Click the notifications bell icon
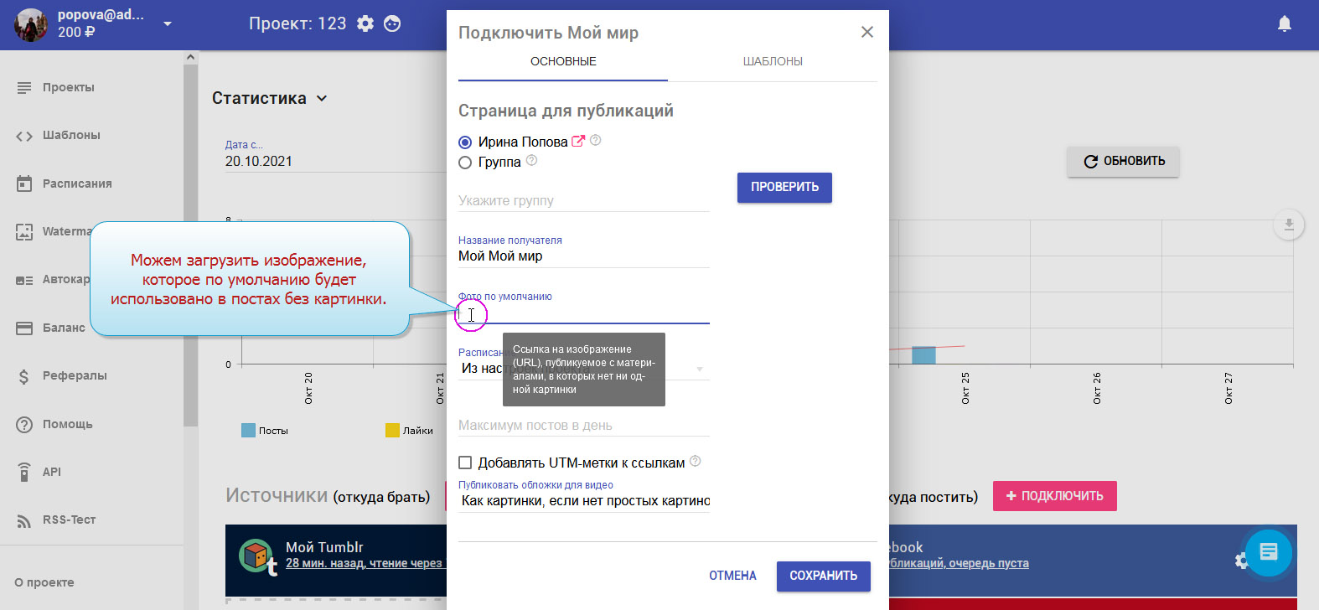This screenshot has height=610, width=1319. click(1284, 23)
